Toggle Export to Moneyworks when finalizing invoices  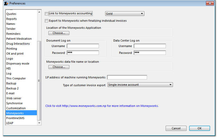47,21
